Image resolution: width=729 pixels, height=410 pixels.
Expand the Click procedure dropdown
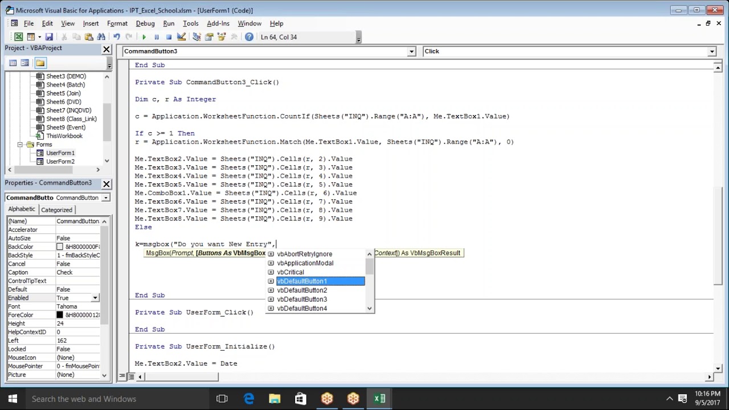[711, 51]
